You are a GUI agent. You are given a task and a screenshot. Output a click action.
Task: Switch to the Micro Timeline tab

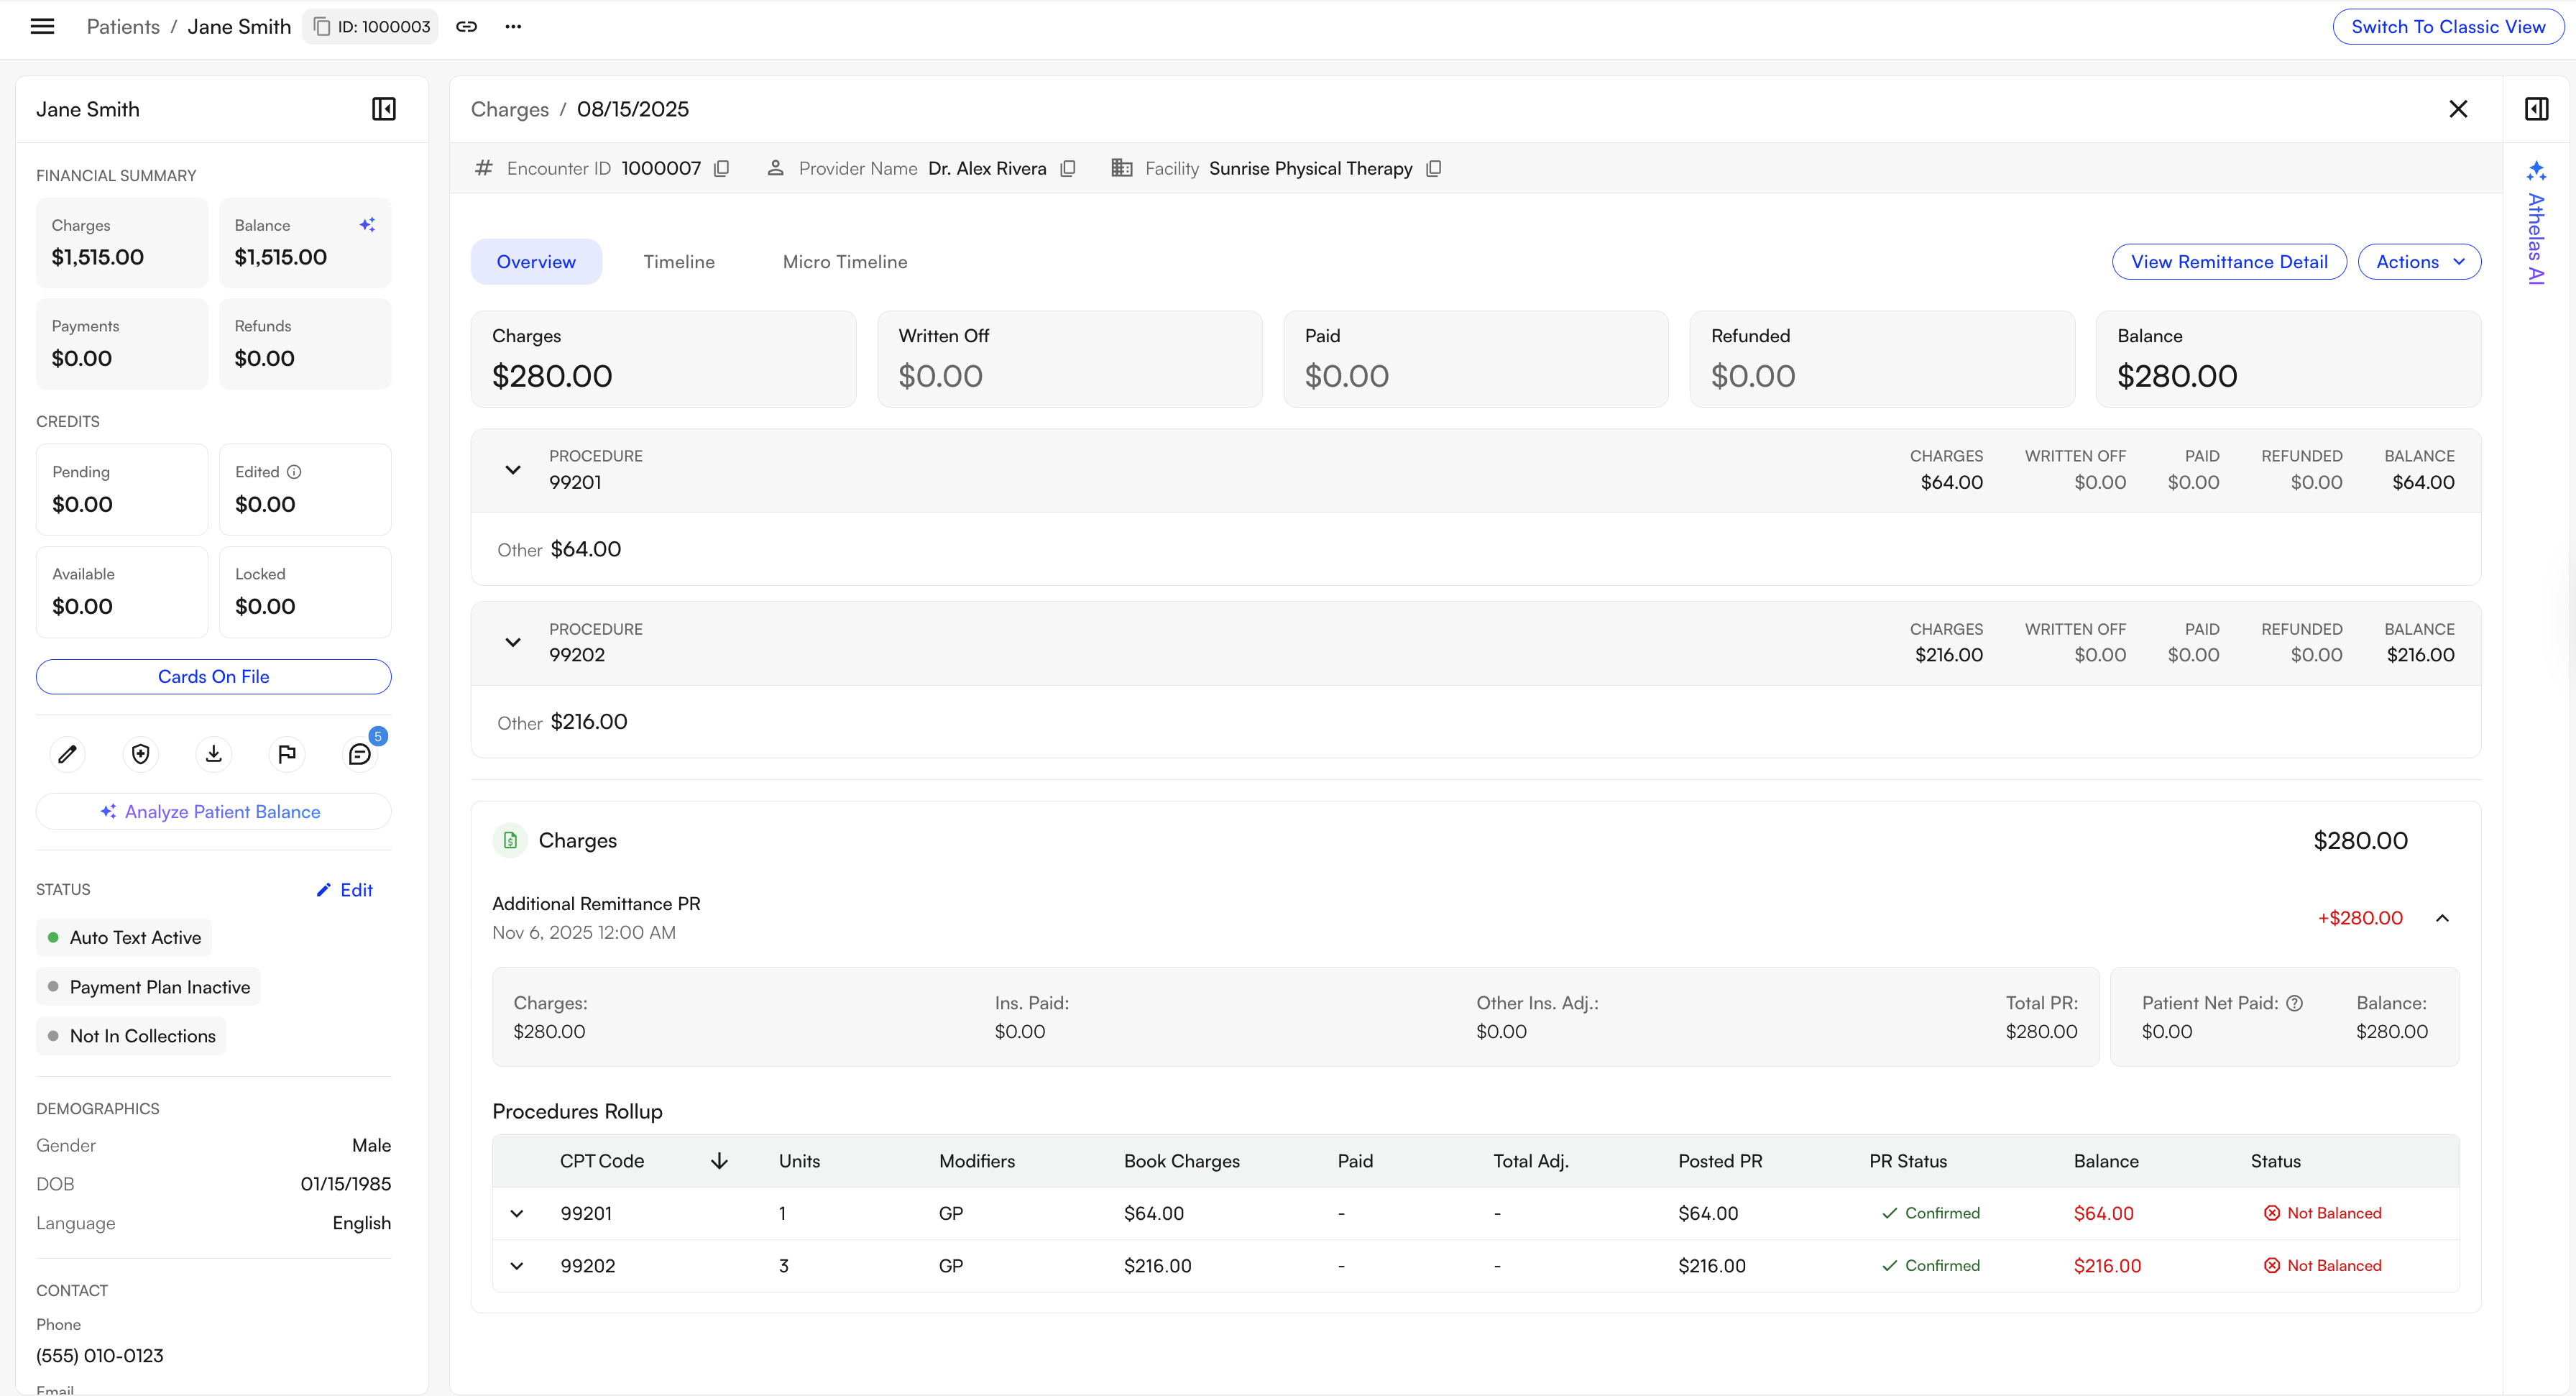point(845,262)
